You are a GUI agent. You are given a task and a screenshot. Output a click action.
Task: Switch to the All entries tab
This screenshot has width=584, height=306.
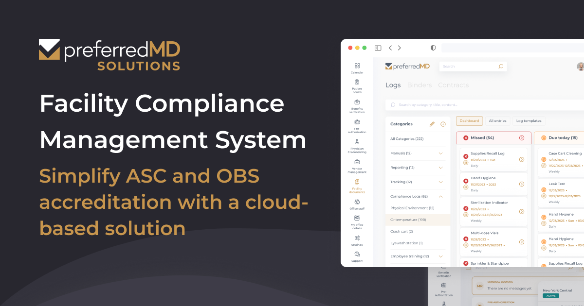pyautogui.click(x=497, y=121)
